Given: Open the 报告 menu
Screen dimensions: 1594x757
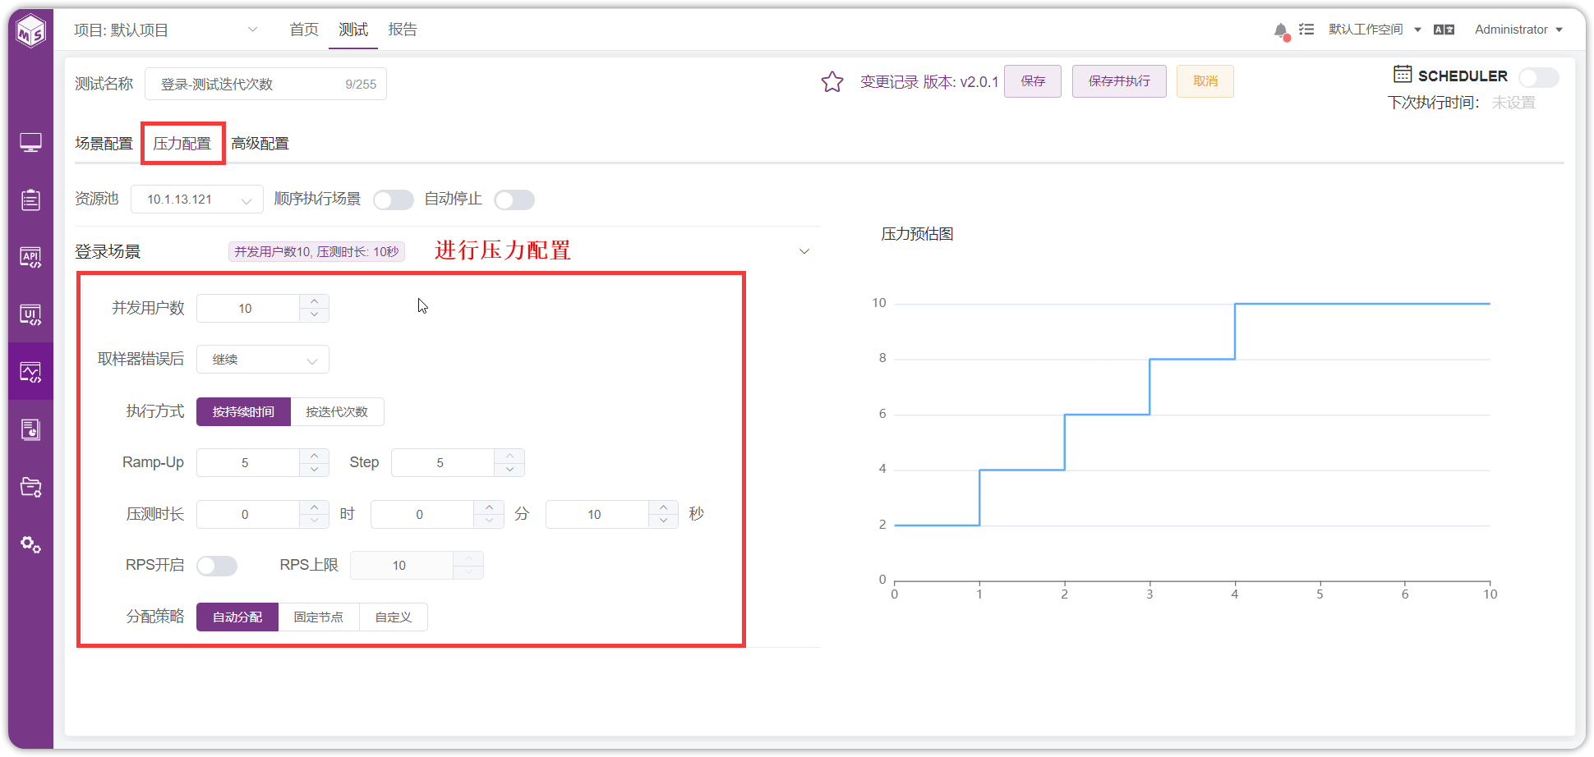Looking at the screenshot, I should click(403, 30).
